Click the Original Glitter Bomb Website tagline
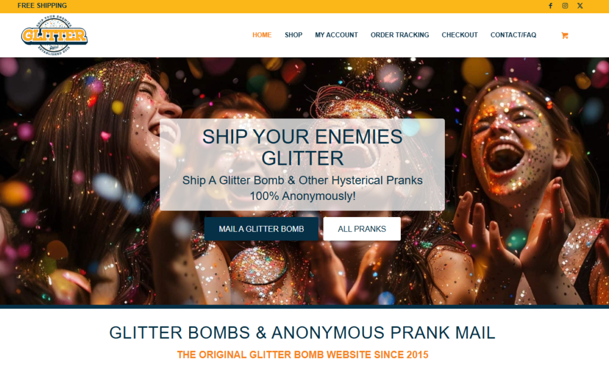This screenshot has height=367, width=609. coord(303,355)
